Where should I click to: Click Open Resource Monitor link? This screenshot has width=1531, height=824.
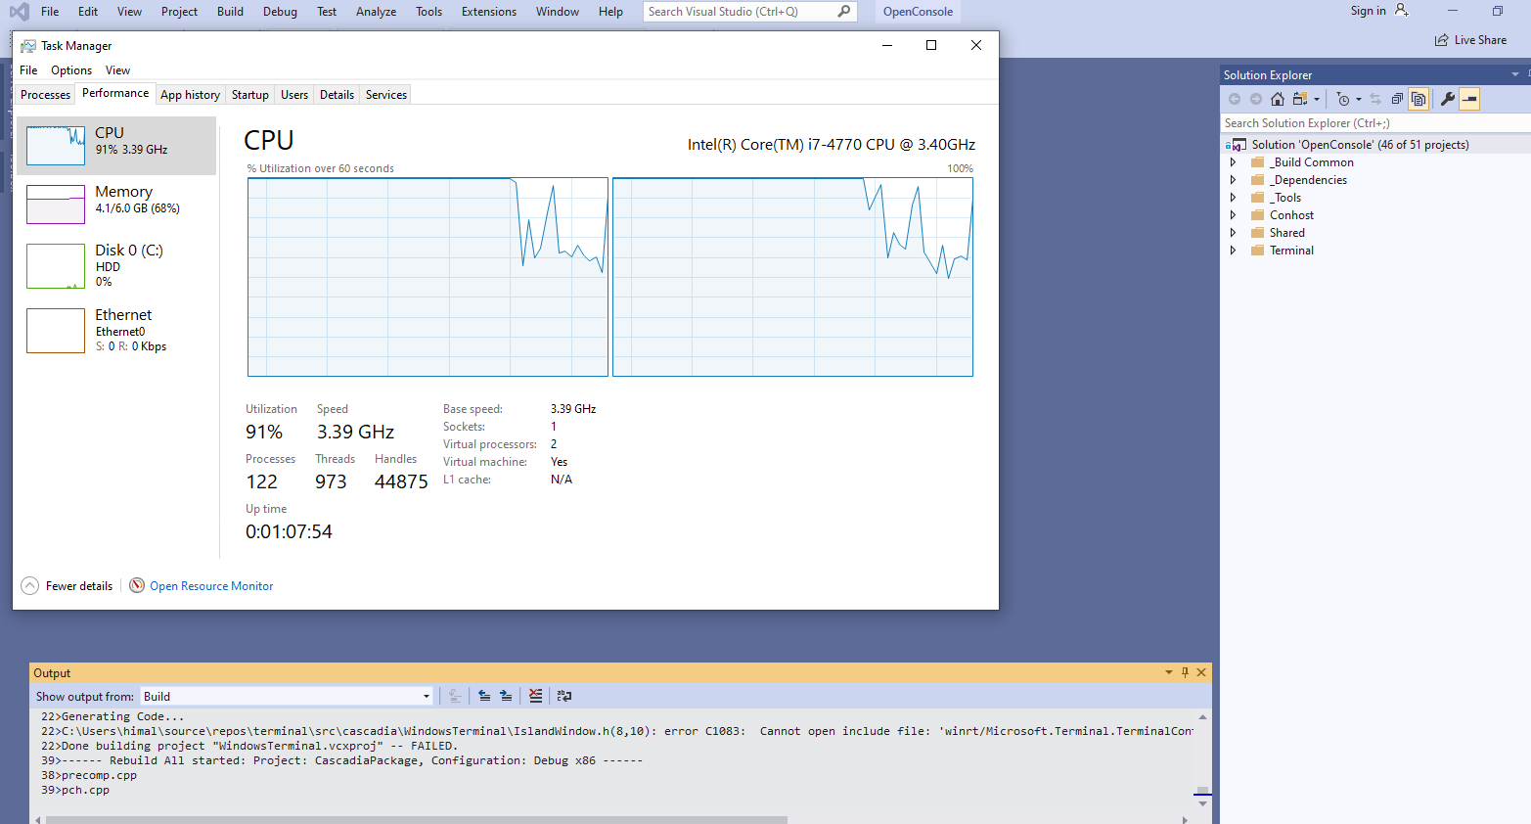[x=210, y=585]
